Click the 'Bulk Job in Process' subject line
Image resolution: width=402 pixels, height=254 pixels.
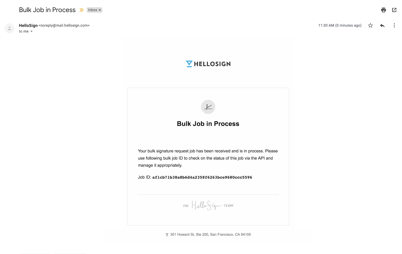click(x=47, y=10)
